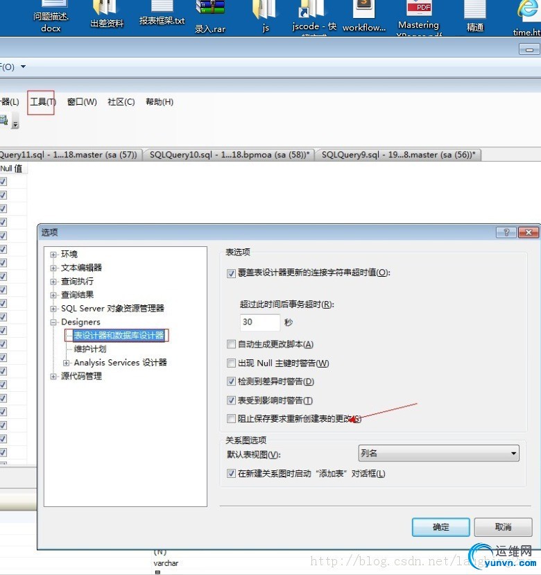Collapse the Designers tree node

coord(53,323)
